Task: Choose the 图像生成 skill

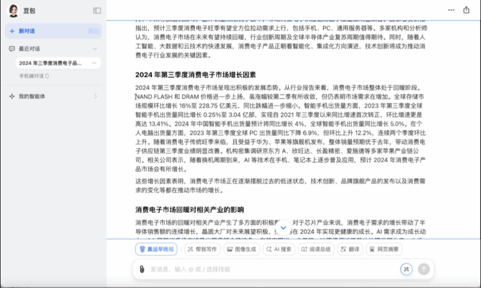Action: pyautogui.click(x=242, y=249)
